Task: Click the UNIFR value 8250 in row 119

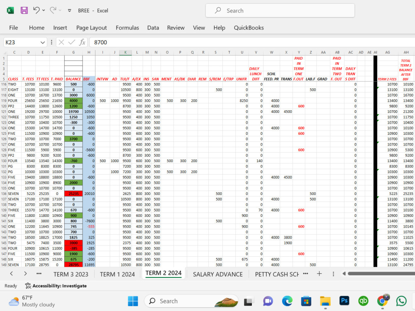Action: click(x=242, y=101)
